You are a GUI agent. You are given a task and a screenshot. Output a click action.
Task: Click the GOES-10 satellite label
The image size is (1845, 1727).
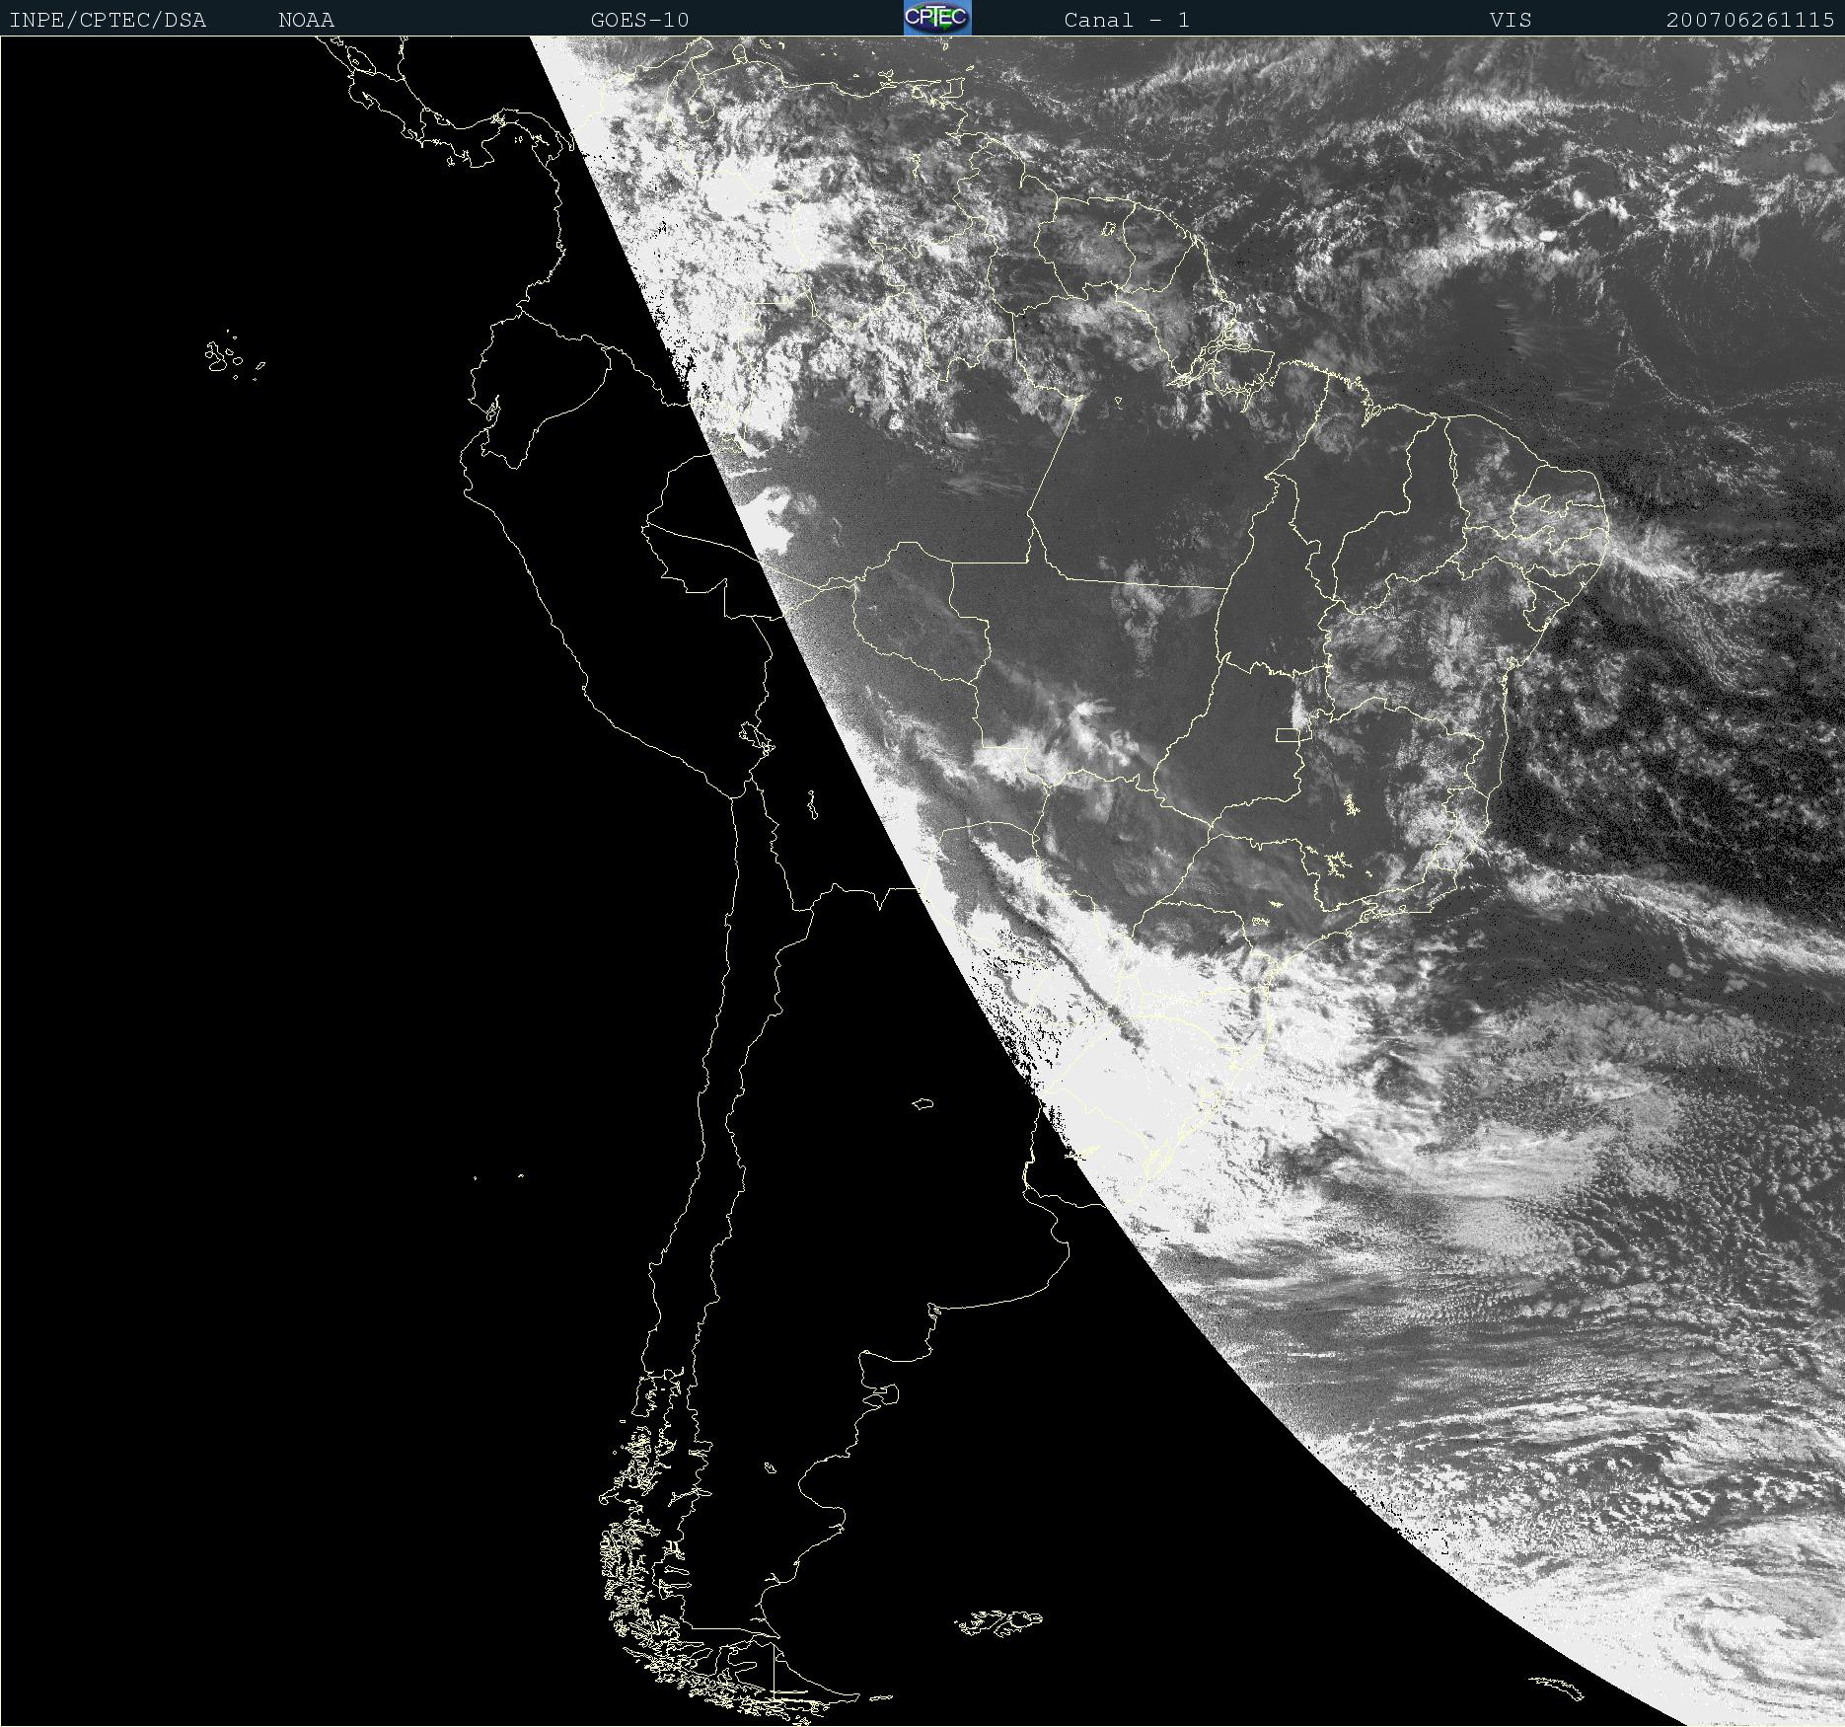tap(640, 20)
